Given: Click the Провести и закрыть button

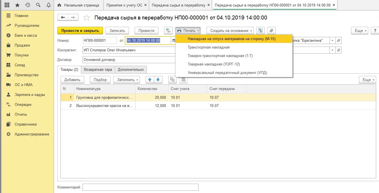Looking at the screenshot, I should pos(80,30).
